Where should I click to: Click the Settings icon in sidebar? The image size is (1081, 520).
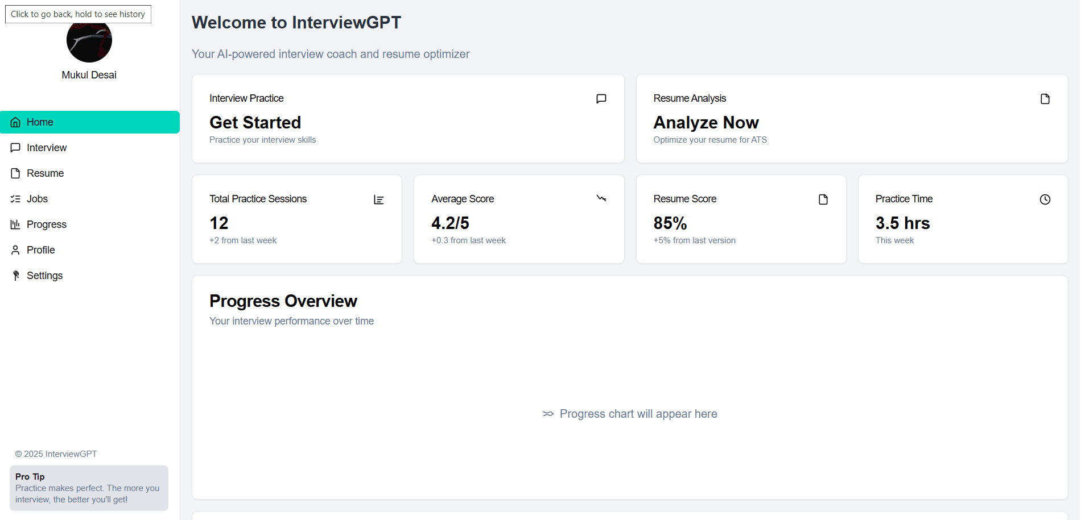click(x=15, y=276)
